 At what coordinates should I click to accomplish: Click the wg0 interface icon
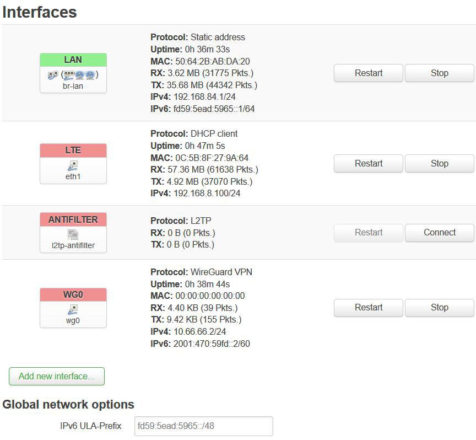(73, 310)
